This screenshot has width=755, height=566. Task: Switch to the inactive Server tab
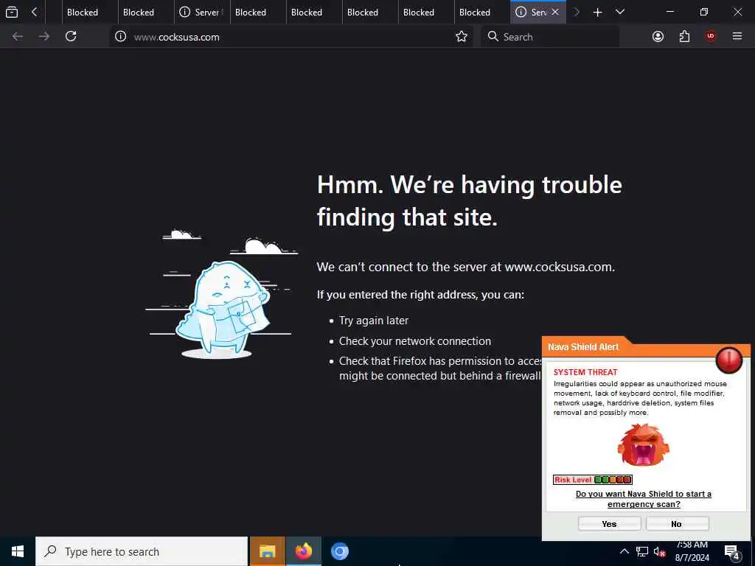pyautogui.click(x=202, y=12)
